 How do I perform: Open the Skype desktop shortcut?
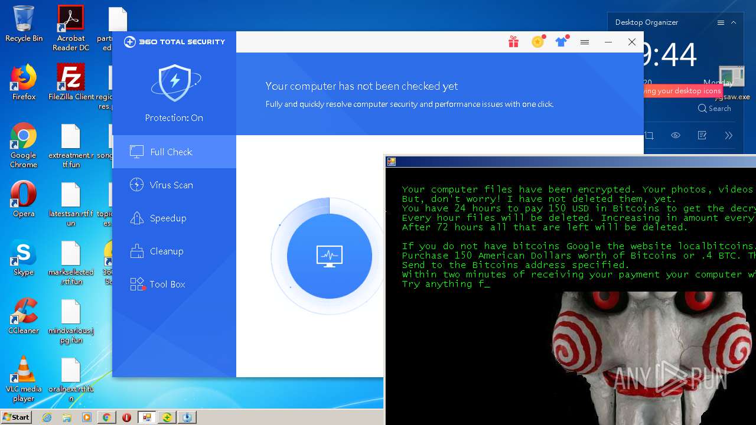tap(24, 258)
